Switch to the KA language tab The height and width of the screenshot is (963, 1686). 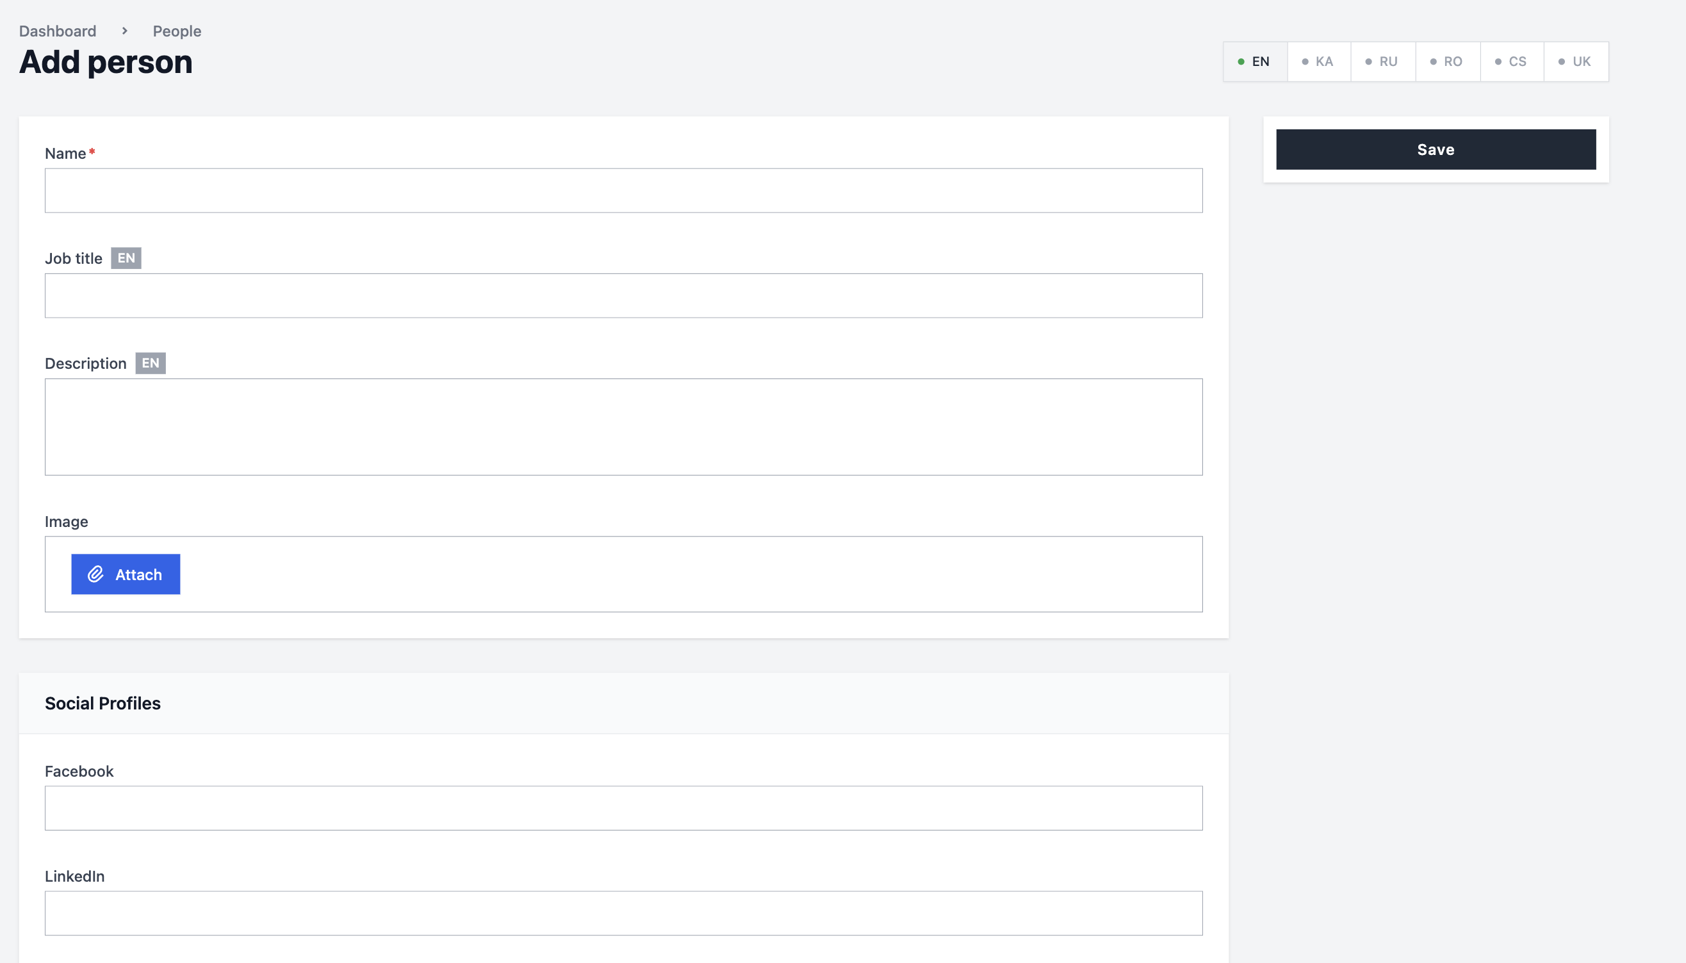pyautogui.click(x=1319, y=61)
